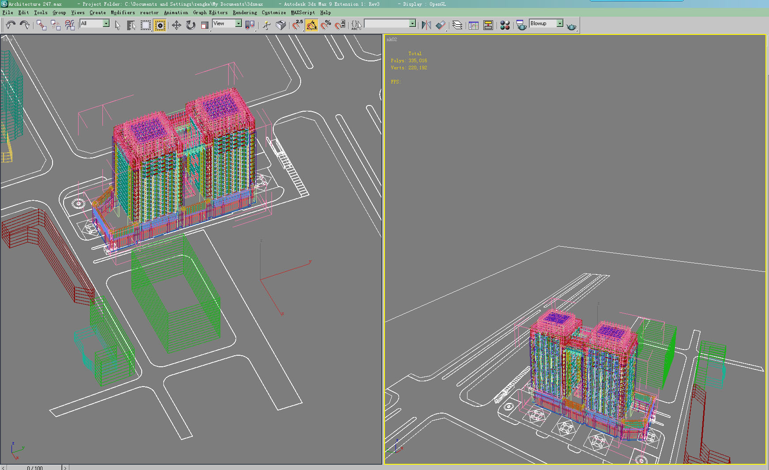This screenshot has height=470, width=769.
Task: Choose the Bind to Space Warp tool
Action: pos(70,25)
